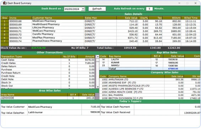Click PharmaChoice Pharmacy customer name
The width and height of the screenshot is (201, 129).
47,41
